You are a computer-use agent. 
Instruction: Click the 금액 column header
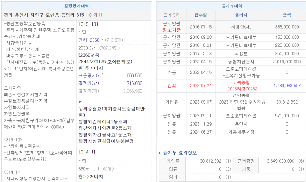(x=286, y=15)
